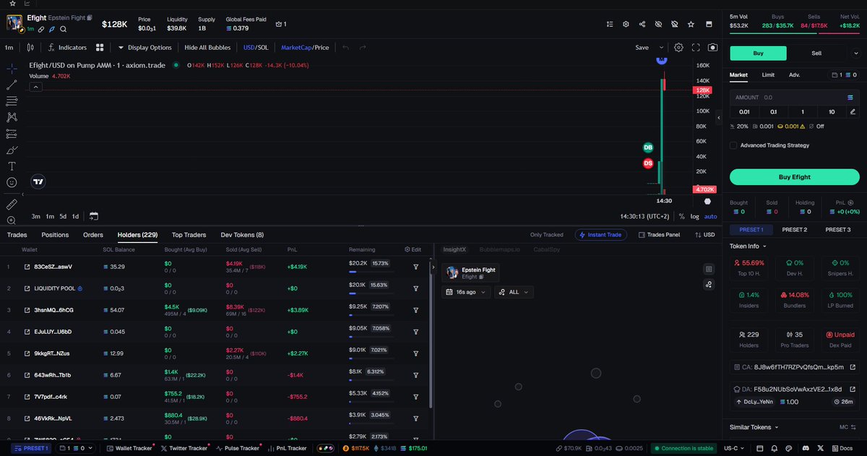The image size is (867, 456).
Task: Toggle log scale on chart
Action: [694, 216]
